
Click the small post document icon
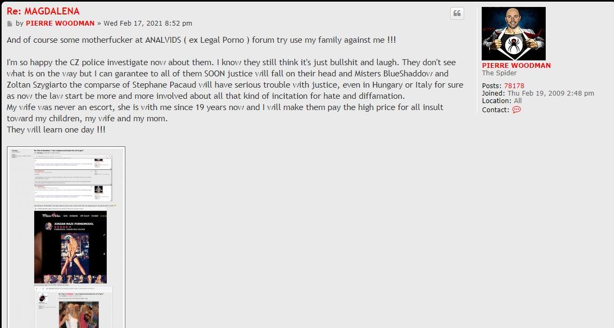point(10,24)
